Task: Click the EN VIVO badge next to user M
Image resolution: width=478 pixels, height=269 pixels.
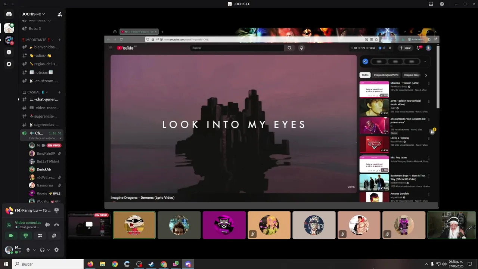Action: [54, 145]
